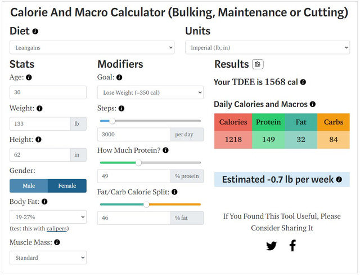Focus the Weight input field
This screenshot has height=275, width=360.
[x=39, y=123]
